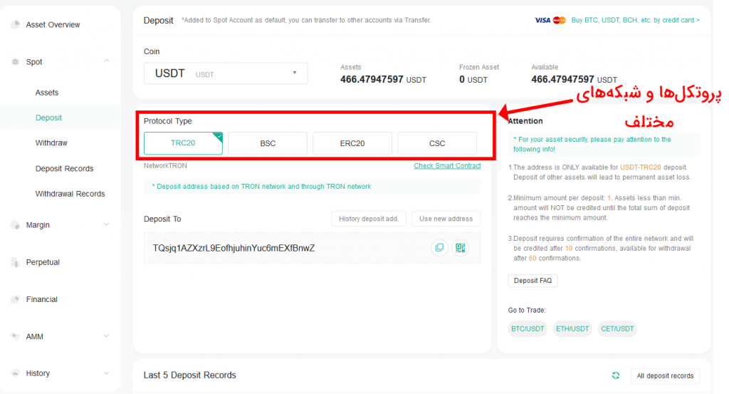729x394 pixels.
Task: Click the Available balance 466.47947597 USDT
Action: [x=575, y=80]
